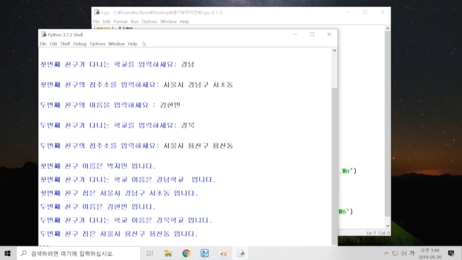Open Edit menu in the 5.py editor
462x260 pixels.
coord(106,22)
